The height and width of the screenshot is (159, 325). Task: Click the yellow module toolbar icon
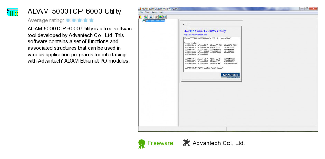click(x=157, y=17)
